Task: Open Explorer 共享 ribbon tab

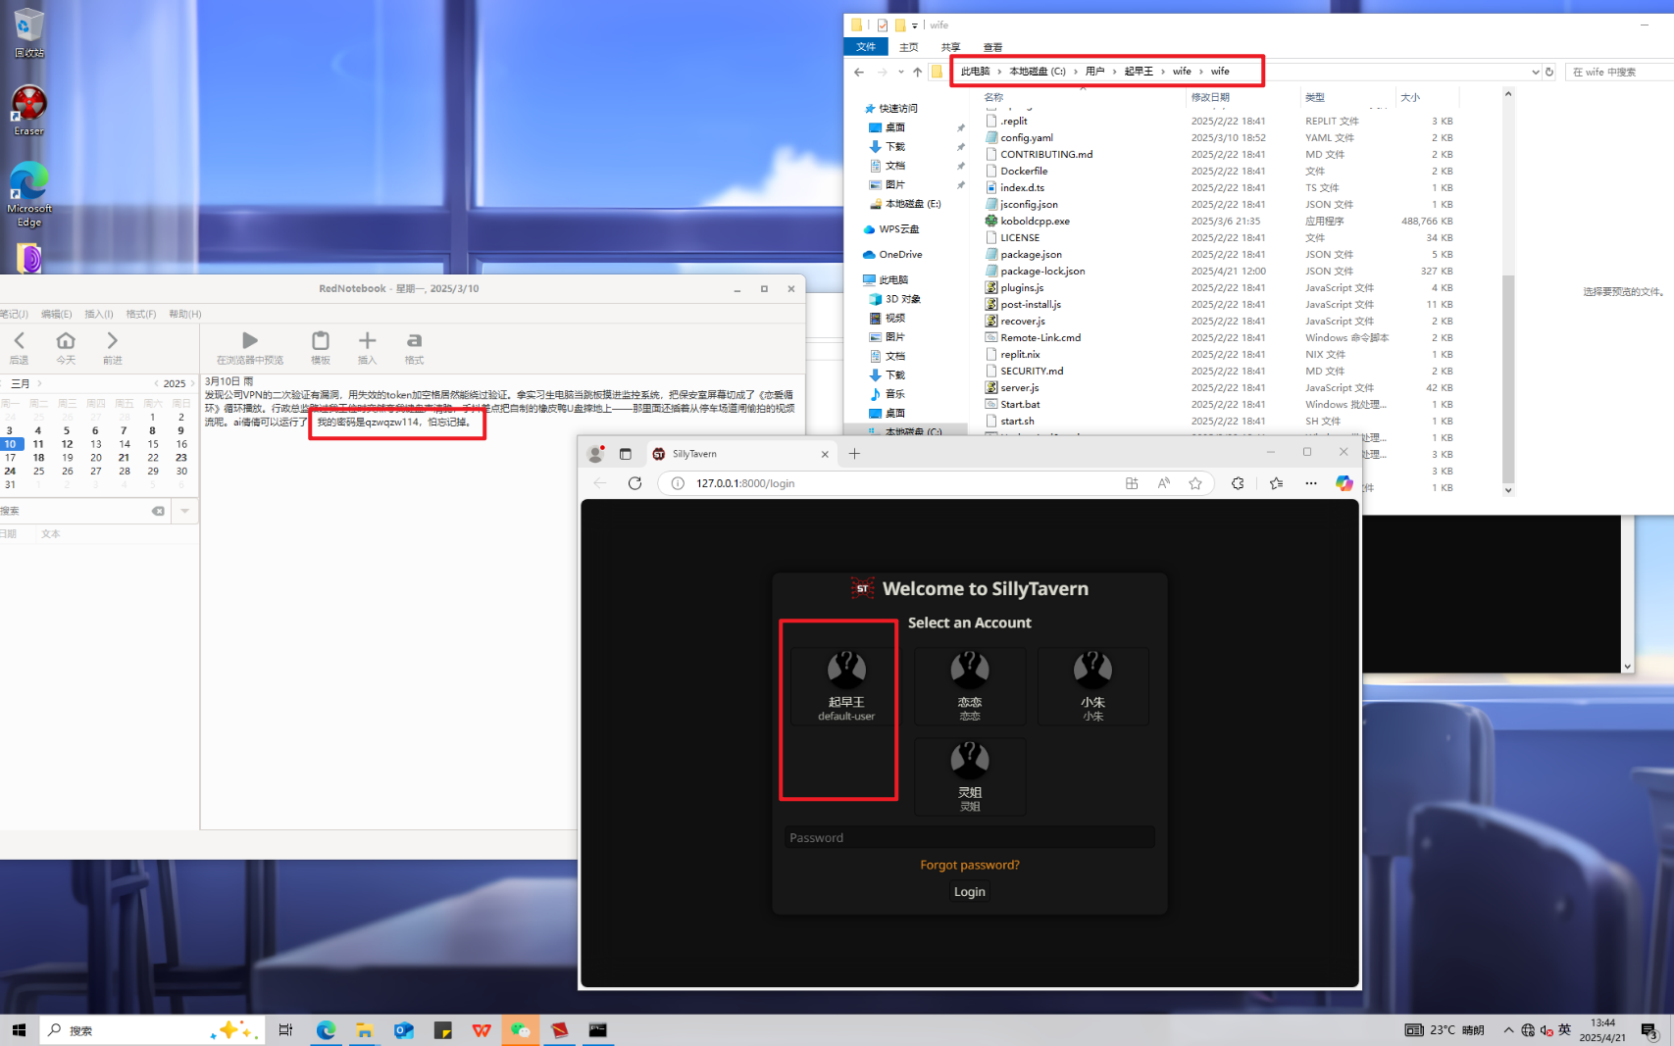Action: pos(950,47)
